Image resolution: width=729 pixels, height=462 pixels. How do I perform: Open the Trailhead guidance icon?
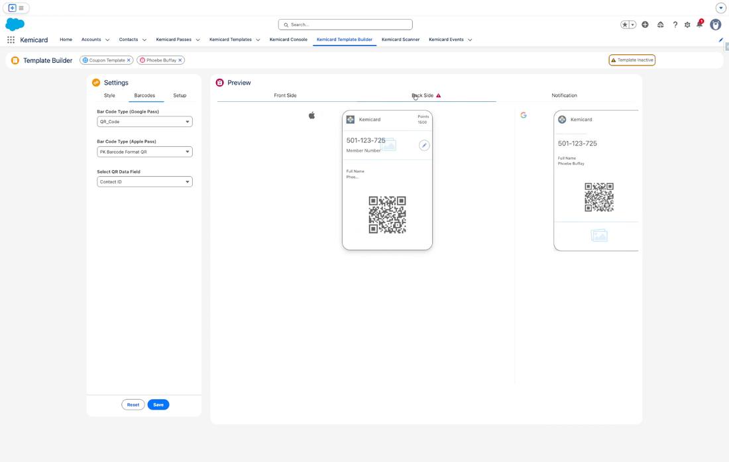(660, 24)
